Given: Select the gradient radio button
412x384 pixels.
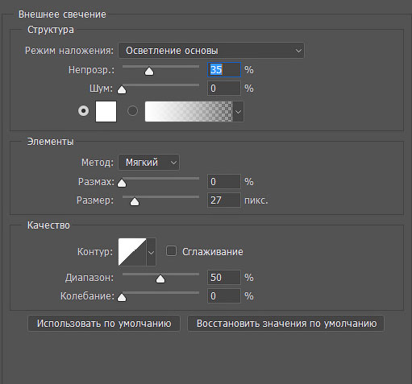Looking at the screenshot, I should click(x=132, y=111).
